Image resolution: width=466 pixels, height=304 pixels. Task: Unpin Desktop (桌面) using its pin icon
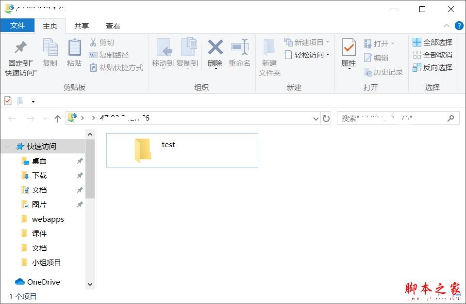coord(80,161)
